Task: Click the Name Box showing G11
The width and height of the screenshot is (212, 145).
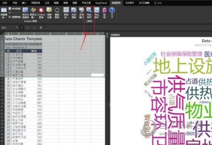Action: 8,28
